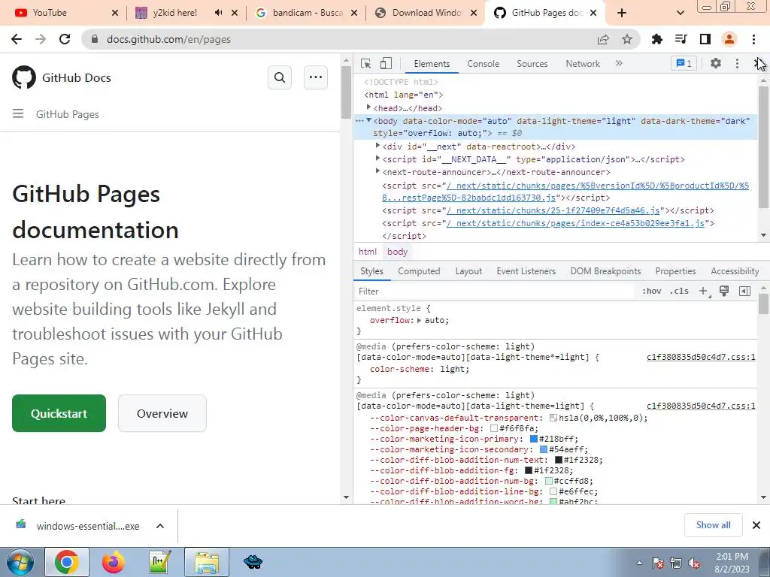This screenshot has width=770, height=577.
Task: Switch to the Console tab
Action: click(484, 63)
